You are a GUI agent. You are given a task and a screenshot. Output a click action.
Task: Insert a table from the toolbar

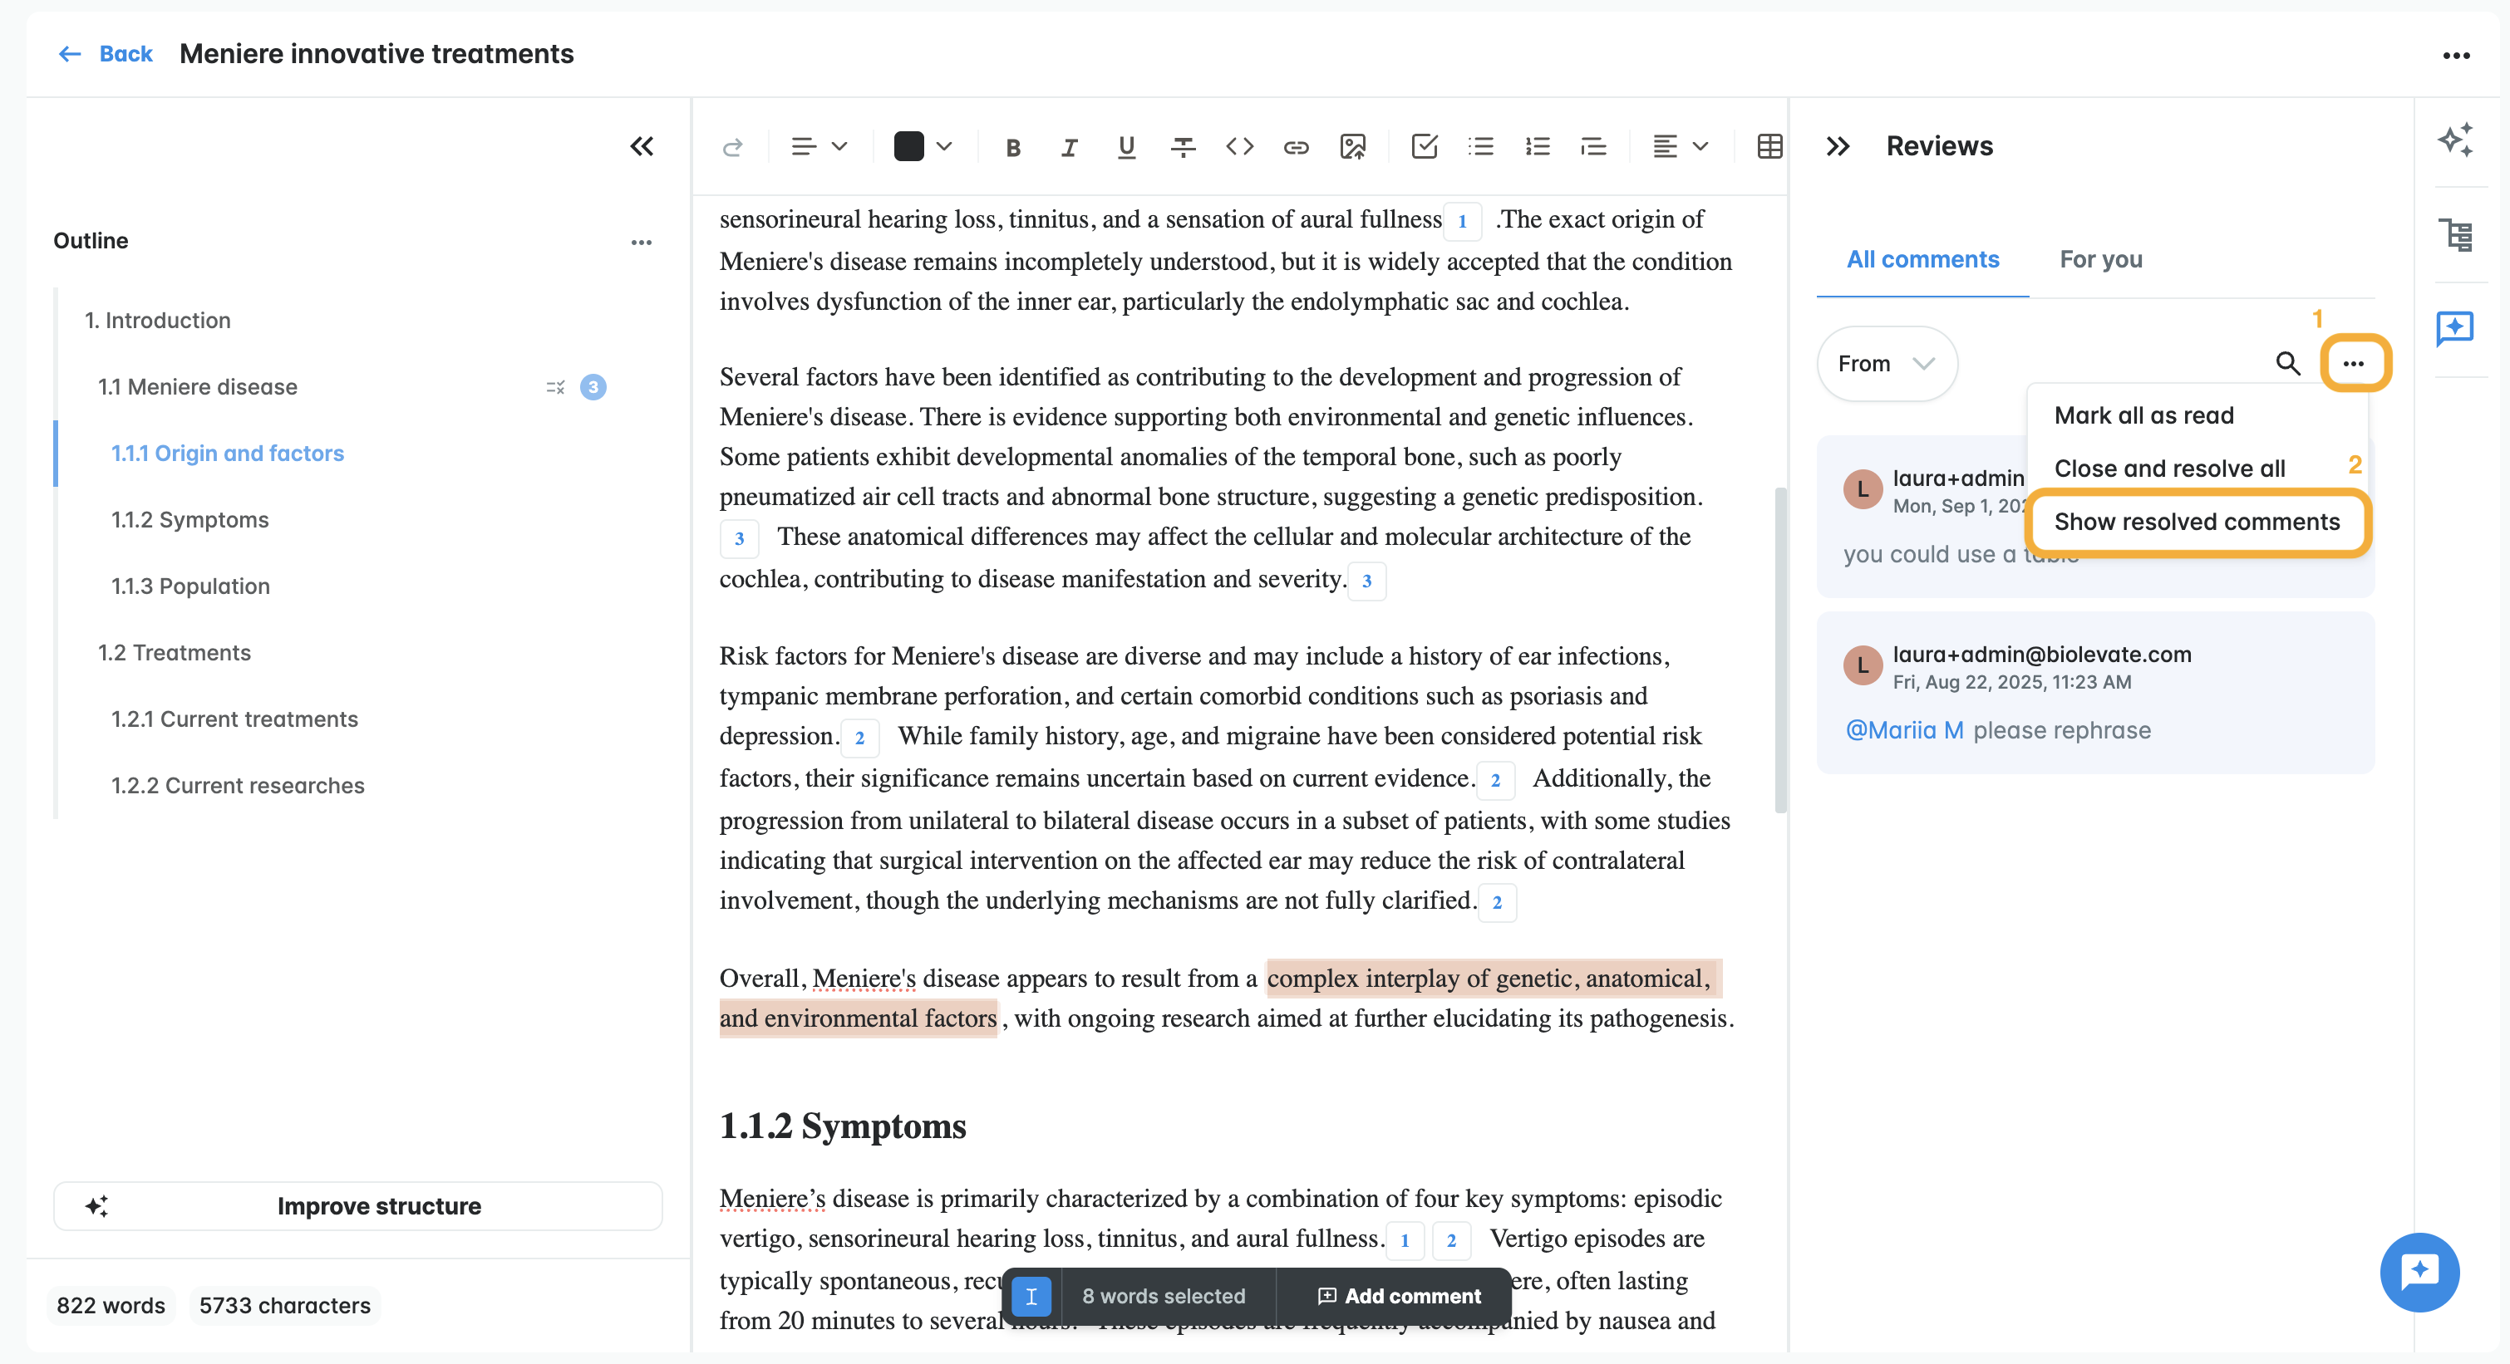1769,147
